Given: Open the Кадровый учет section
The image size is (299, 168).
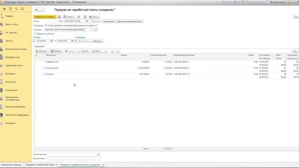Looking at the screenshot, I should (x=13, y=57).
